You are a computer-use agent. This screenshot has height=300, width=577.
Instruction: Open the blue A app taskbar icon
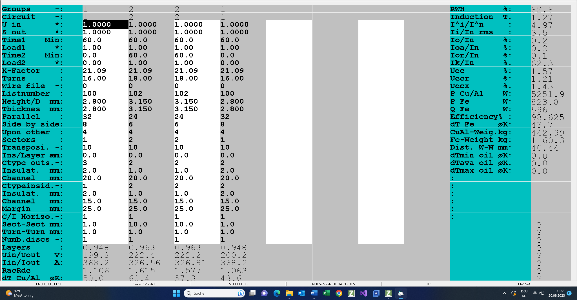click(x=376, y=293)
